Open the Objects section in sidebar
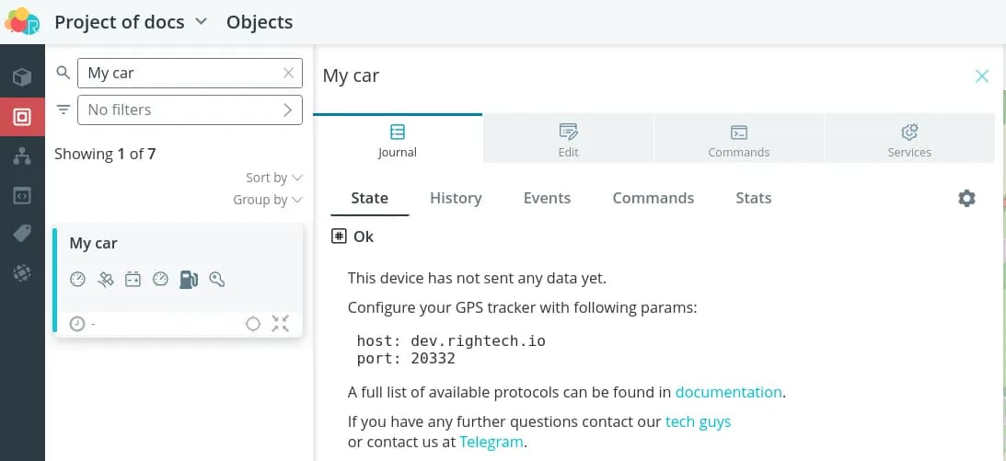Image resolution: width=1006 pixels, height=461 pixels. 22,117
